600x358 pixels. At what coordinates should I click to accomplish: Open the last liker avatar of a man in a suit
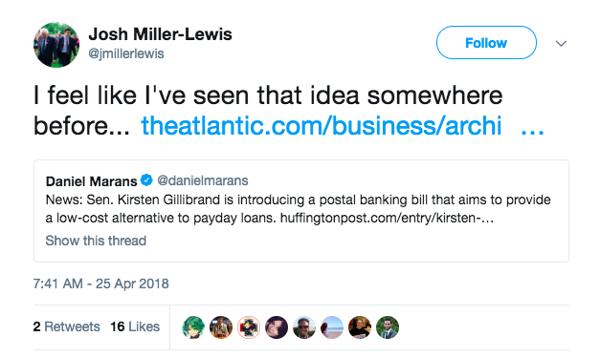click(388, 327)
